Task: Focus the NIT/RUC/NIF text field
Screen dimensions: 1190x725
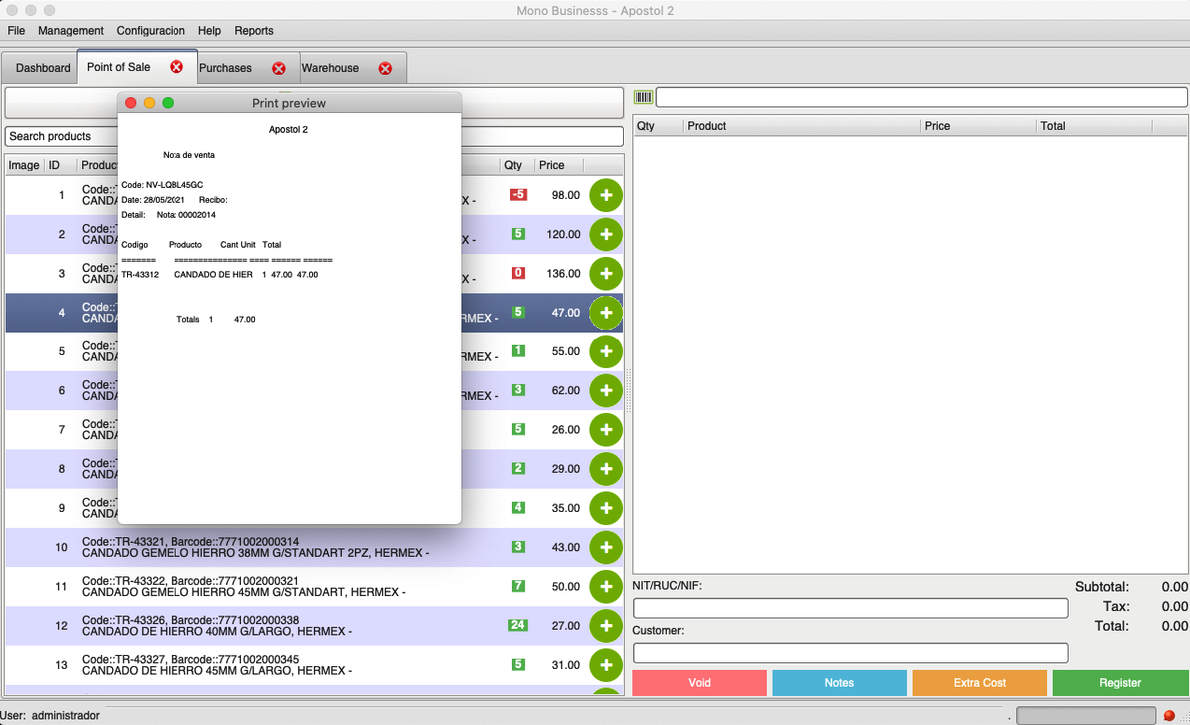Action: 850,608
